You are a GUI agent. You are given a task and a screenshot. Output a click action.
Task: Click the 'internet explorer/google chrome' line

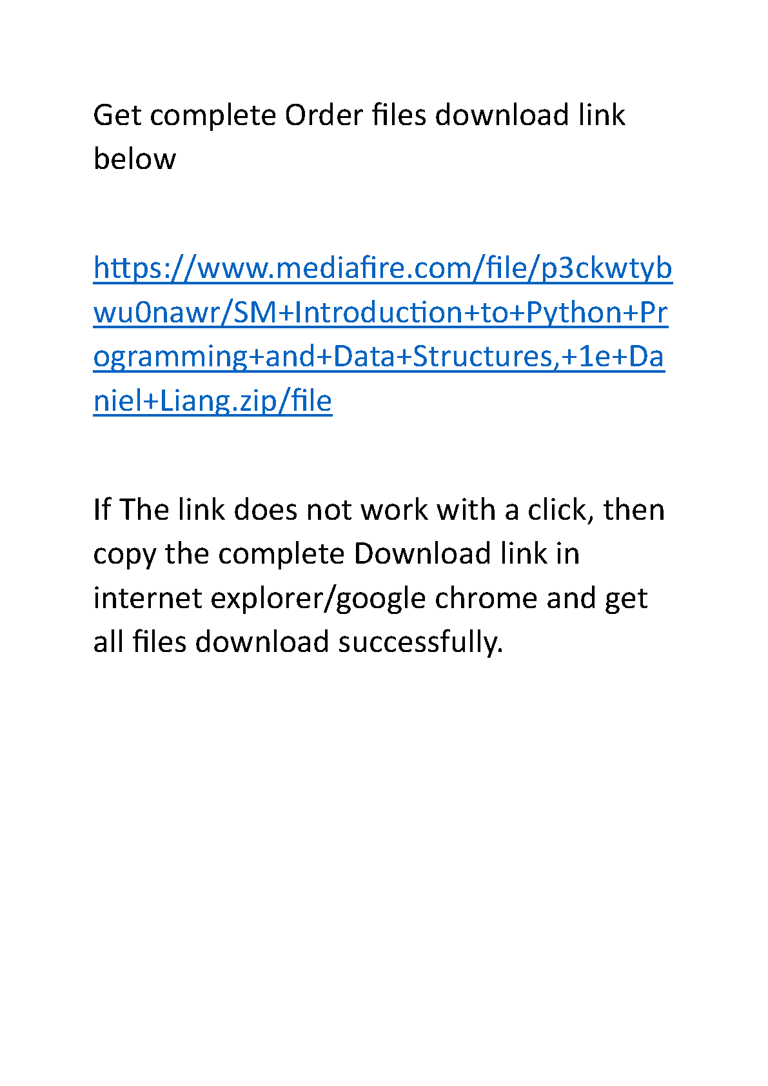[370, 598]
